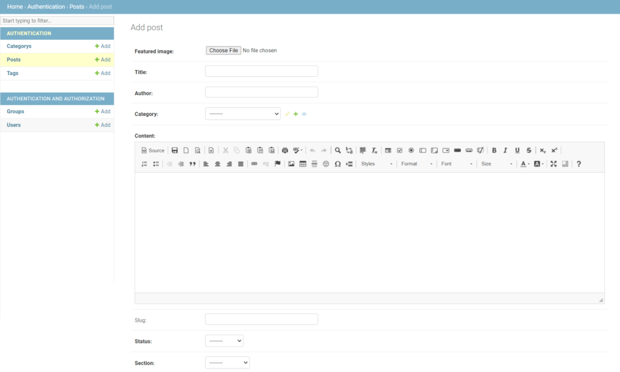Click the Posts breadcrumb link
Image resolution: width=620 pixels, height=372 pixels.
click(77, 7)
